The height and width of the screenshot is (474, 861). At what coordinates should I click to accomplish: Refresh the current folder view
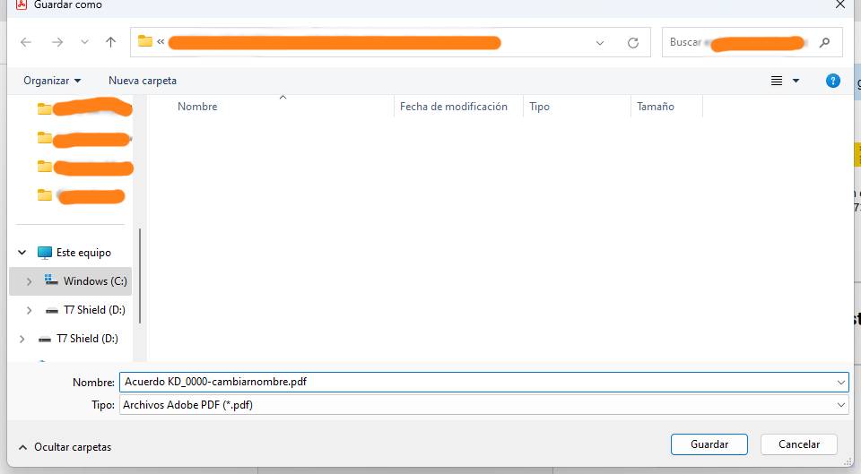(633, 42)
